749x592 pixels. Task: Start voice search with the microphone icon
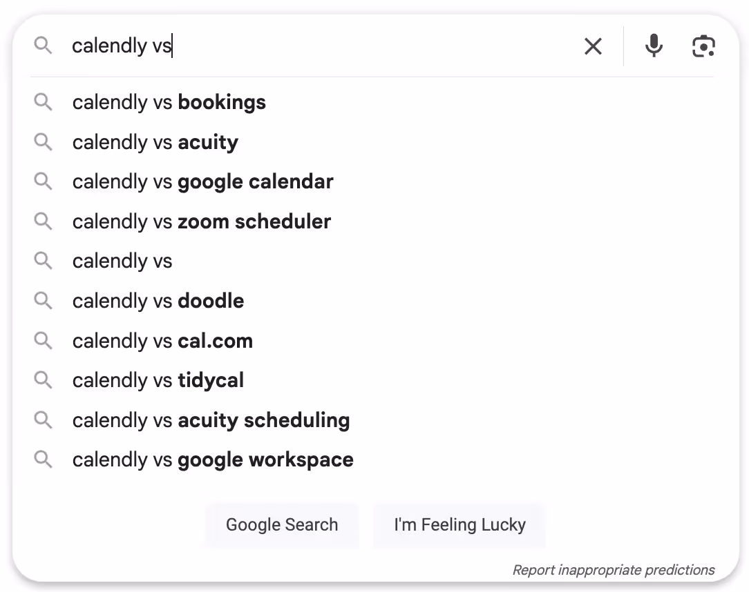pyautogui.click(x=654, y=46)
